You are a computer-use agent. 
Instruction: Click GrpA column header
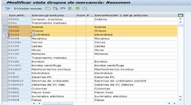tap(81, 15)
